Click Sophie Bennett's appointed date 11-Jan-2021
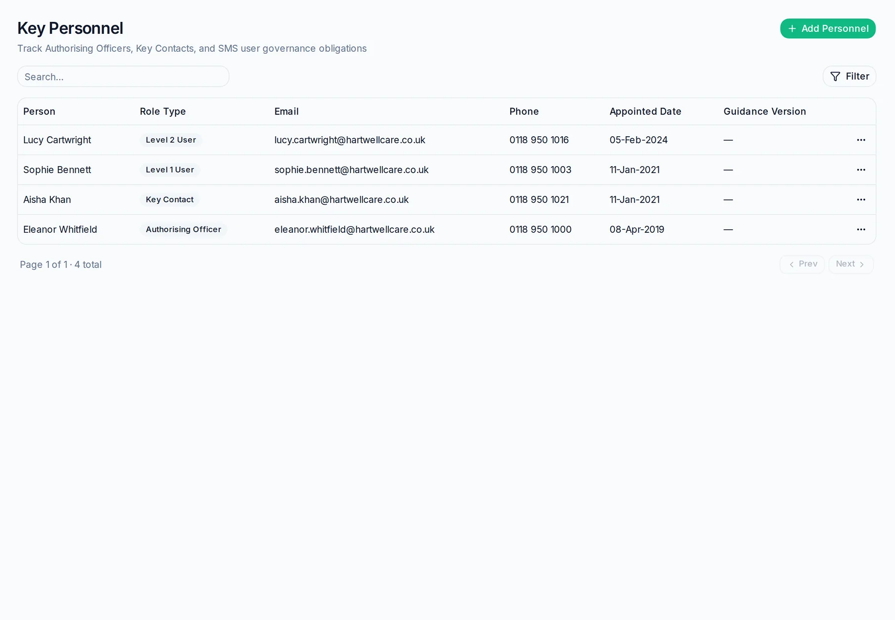 pyautogui.click(x=635, y=170)
